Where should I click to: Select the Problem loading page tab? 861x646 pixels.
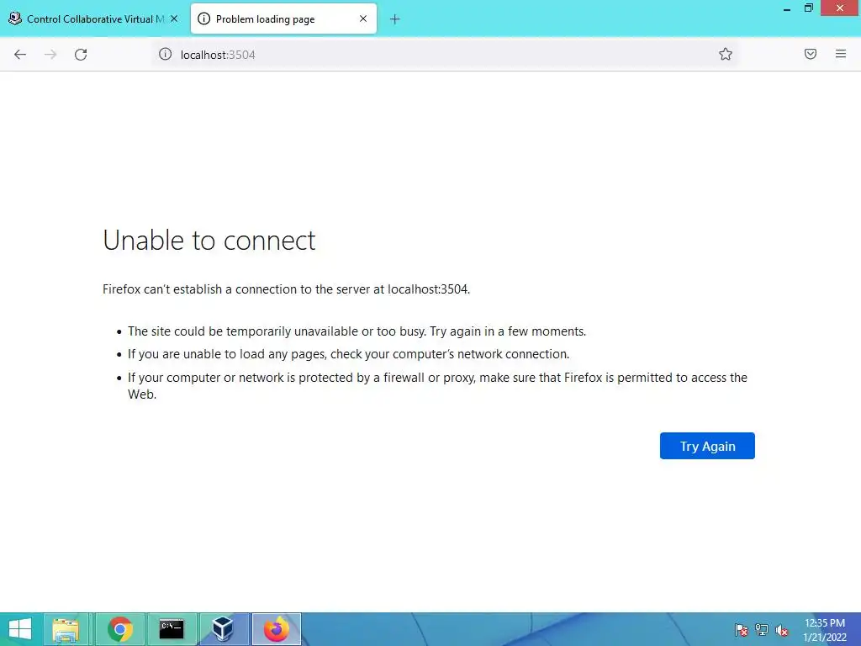point(283,19)
